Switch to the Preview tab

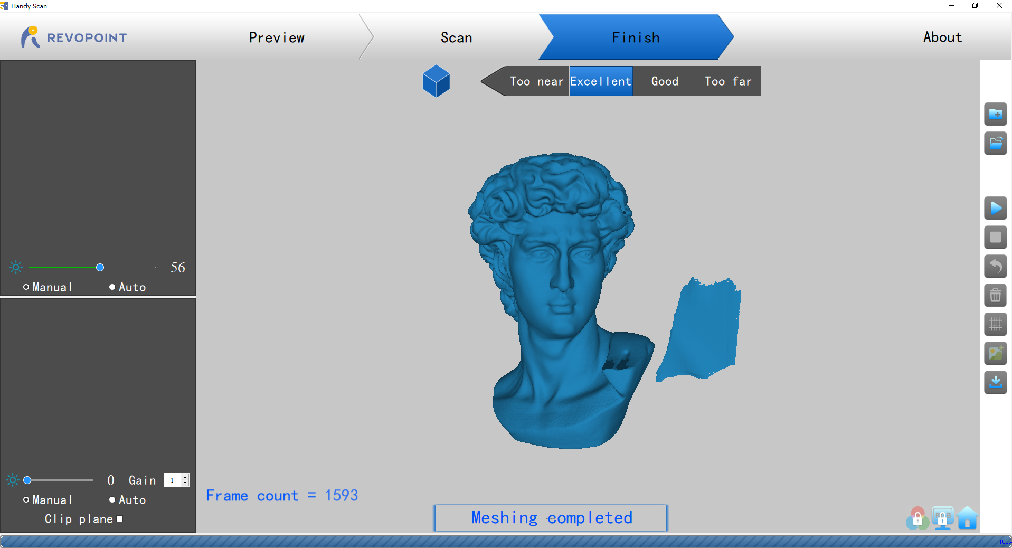[x=276, y=37]
